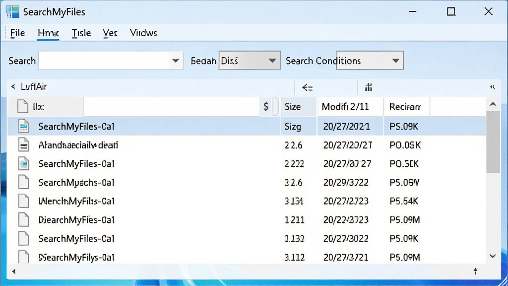Open the Virdws menu
Image resolution: width=508 pixels, height=286 pixels.
(143, 33)
